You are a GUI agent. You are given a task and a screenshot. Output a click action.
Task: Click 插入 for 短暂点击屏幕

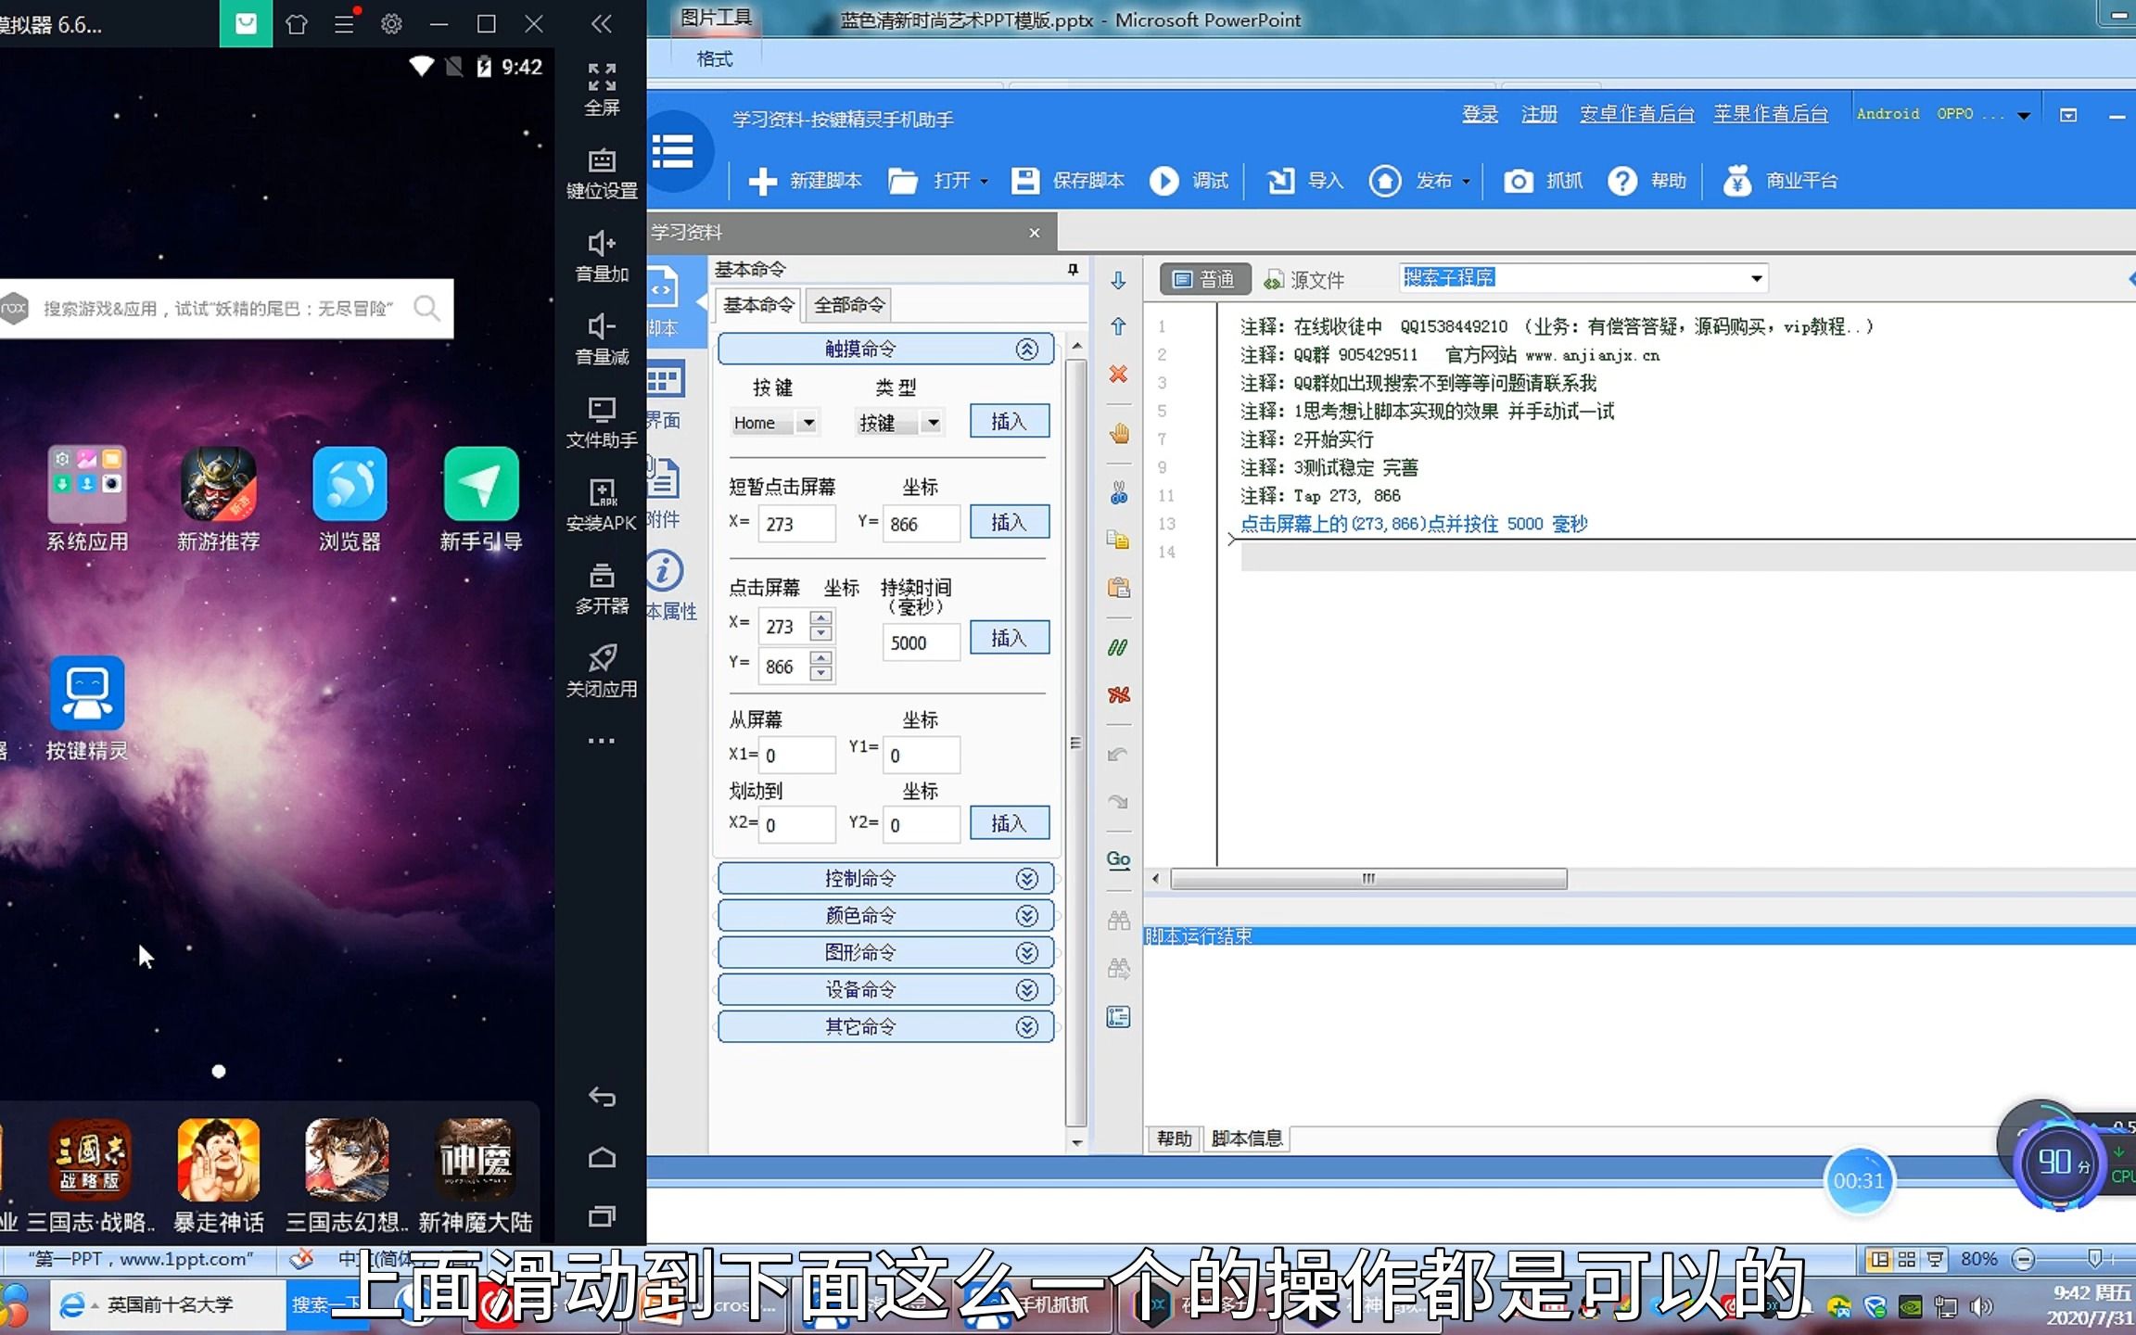pos(1009,522)
